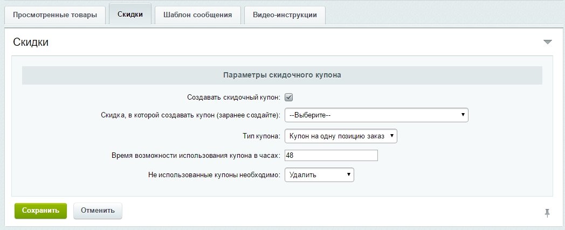
Task: Focus the coupon hours field containing 48
Action: (331, 156)
